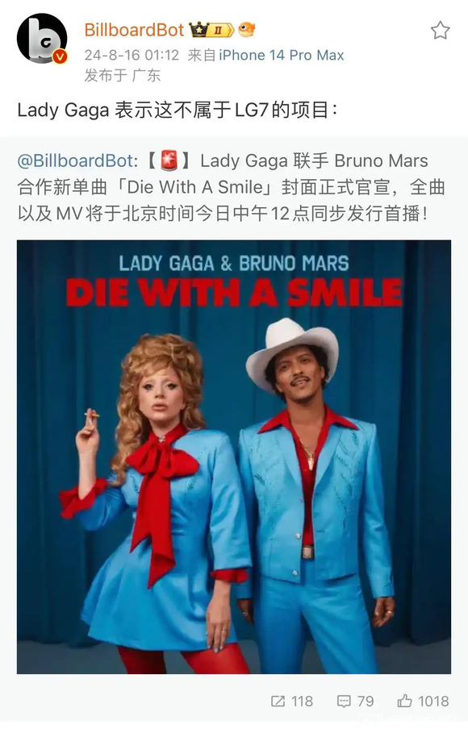The height and width of the screenshot is (733, 468).
Task: Open the BillboardBot username link
Action: pyautogui.click(x=134, y=30)
